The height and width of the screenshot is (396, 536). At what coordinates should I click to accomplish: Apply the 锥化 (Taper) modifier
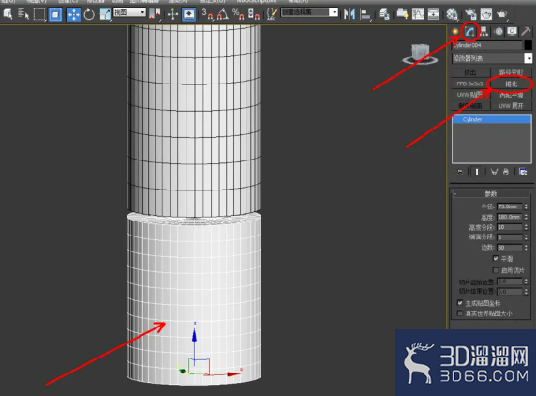(x=511, y=84)
